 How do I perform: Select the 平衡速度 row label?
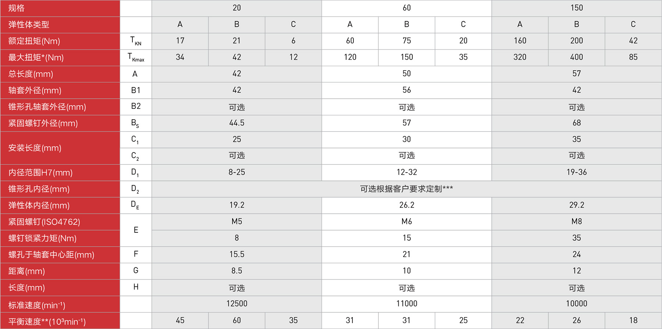[60, 321]
